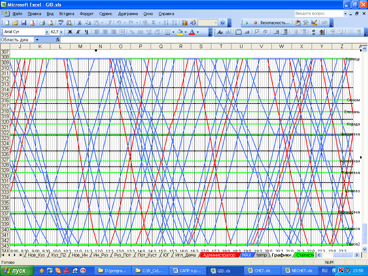Open borders style dropdown arrow
This screenshot has width=368, height=276.
(x=173, y=32)
